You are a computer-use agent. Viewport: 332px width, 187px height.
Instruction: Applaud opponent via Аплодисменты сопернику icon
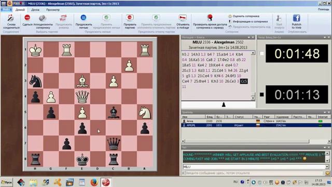pos(43,18)
